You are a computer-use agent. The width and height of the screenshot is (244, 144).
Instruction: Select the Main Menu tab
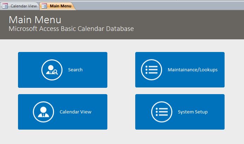tap(58, 6)
